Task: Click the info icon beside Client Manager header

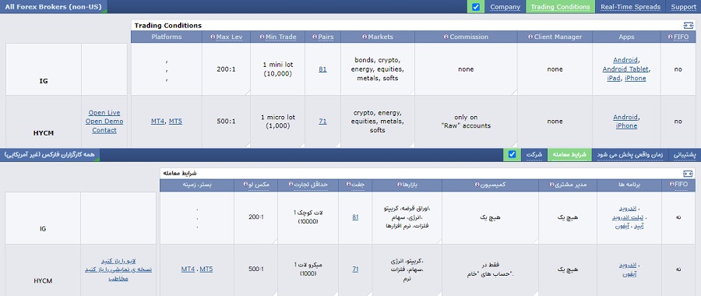Action: [530, 37]
